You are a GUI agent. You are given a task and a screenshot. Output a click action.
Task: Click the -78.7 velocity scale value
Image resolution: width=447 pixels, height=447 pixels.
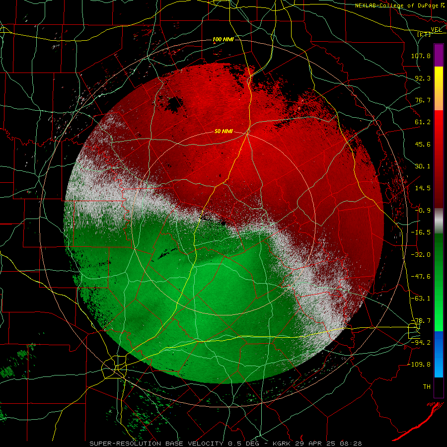tap(421, 321)
